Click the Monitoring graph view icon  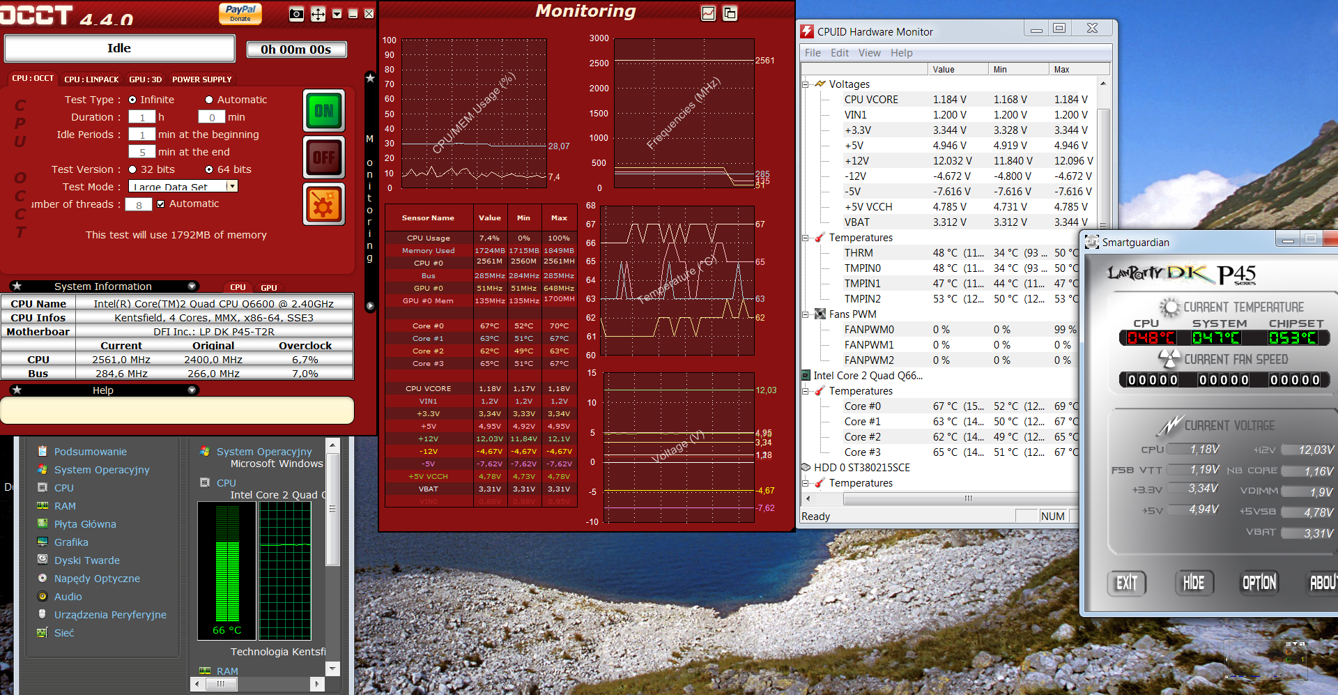point(708,13)
